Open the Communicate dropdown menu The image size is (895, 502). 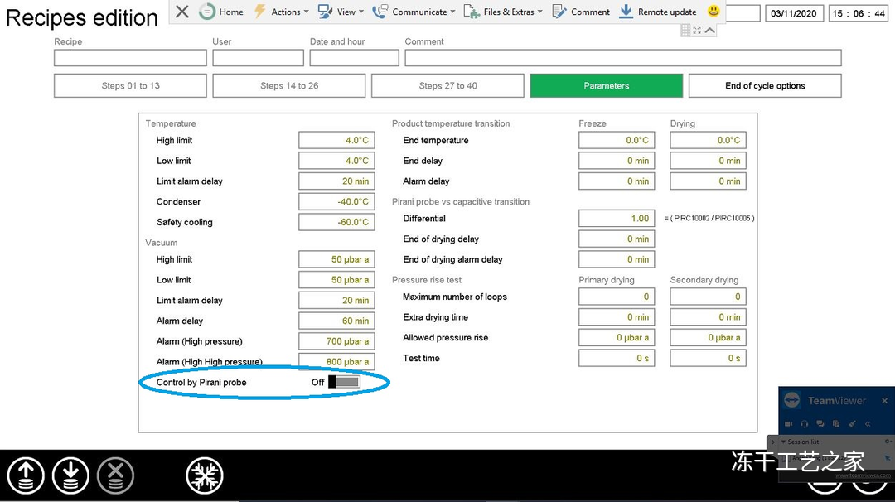[x=414, y=12]
